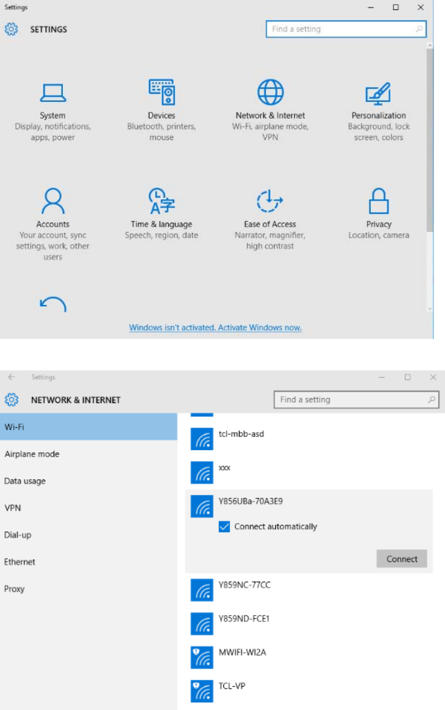445x710 pixels.
Task: Open the Accounts person icon
Action: click(53, 201)
